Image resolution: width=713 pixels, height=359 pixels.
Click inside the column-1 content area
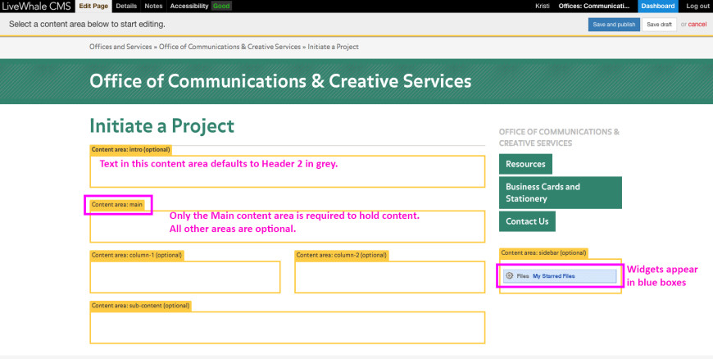pos(184,277)
